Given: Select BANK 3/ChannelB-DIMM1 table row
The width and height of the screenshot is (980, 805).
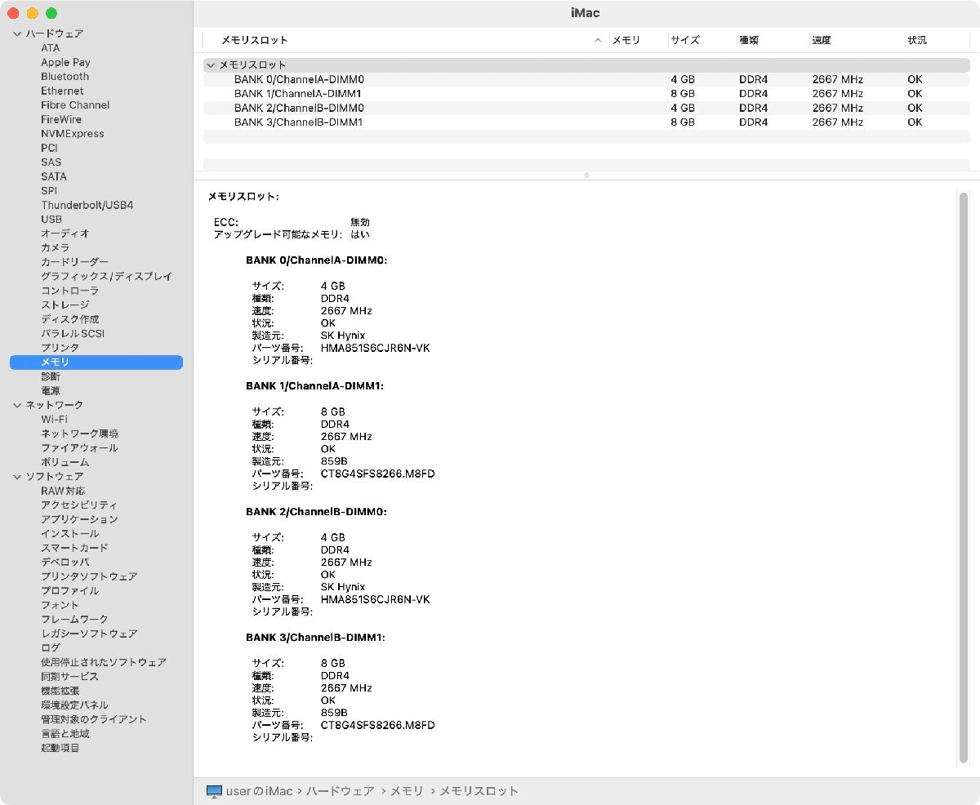Looking at the screenshot, I should 298,122.
